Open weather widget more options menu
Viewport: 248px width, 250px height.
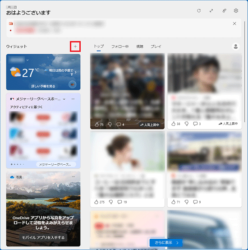pyautogui.click(x=73, y=60)
